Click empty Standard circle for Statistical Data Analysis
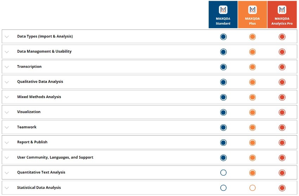Image resolution: width=299 pixels, height=196 pixels. coord(223,188)
